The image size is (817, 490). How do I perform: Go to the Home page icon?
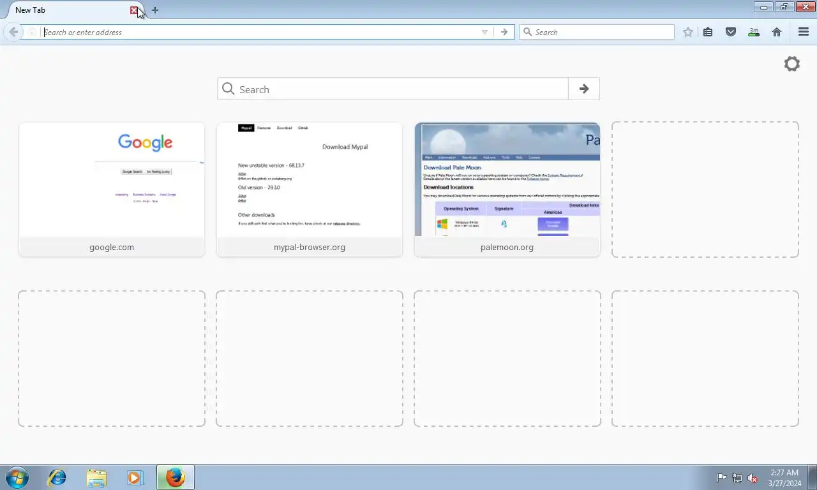pos(777,32)
